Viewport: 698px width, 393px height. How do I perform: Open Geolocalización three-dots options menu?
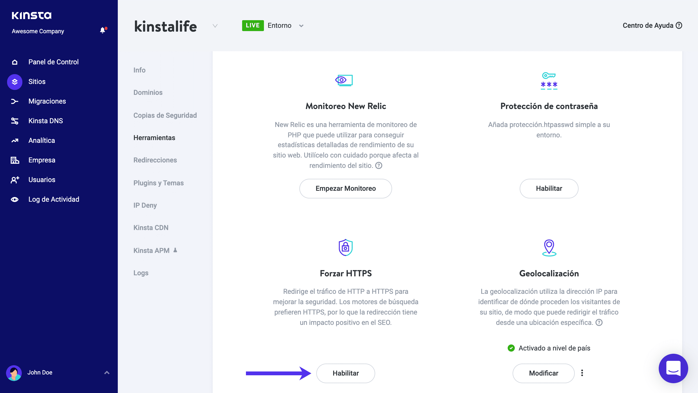(x=582, y=373)
